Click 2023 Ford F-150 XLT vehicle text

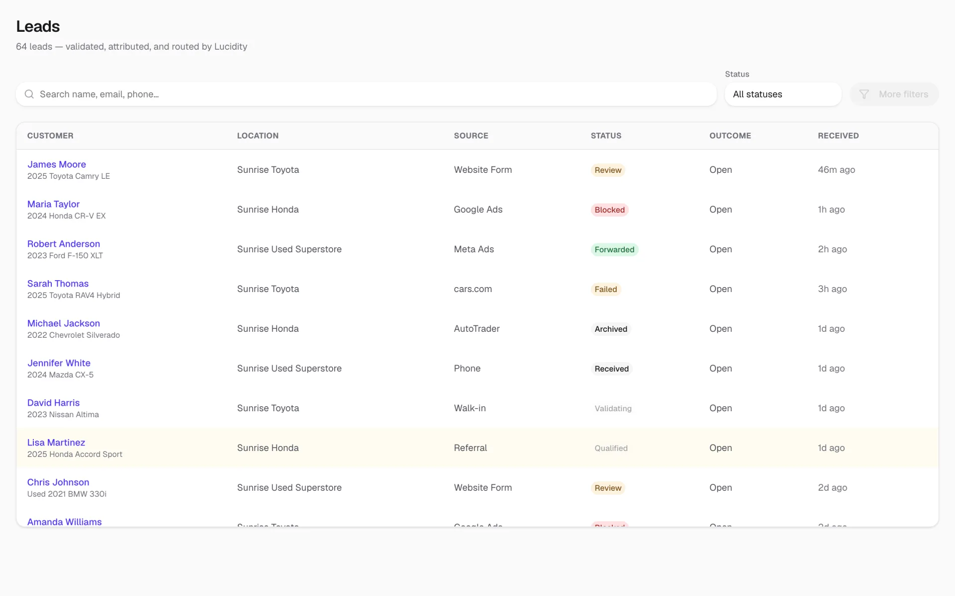[x=65, y=256]
